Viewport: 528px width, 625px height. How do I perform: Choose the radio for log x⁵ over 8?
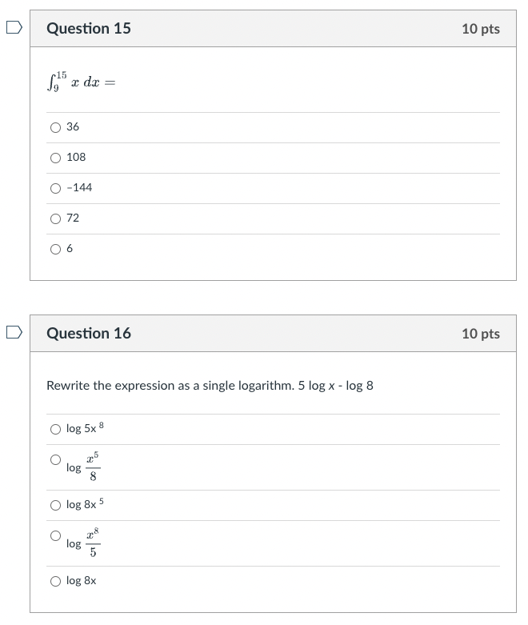pos(55,459)
